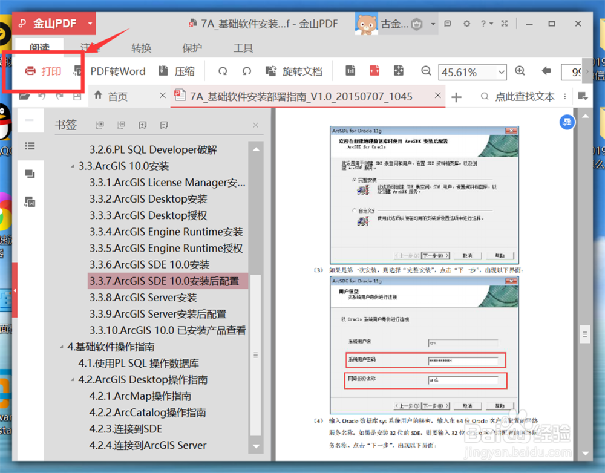The height and width of the screenshot is (473, 605).
Task: Switch to the 工具 ribbon tab
Action: point(243,47)
